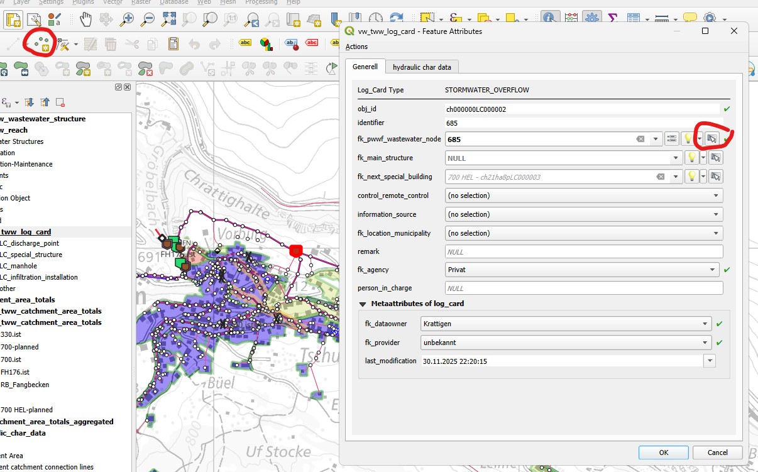The width and height of the screenshot is (758, 472).
Task: Click the Add Point Feature tool
Action: 43,44
